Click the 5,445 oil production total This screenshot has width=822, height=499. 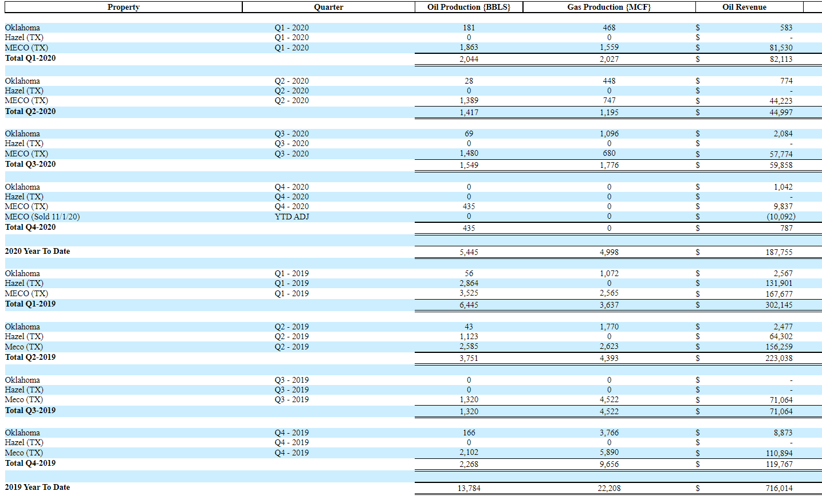pyautogui.click(x=469, y=252)
